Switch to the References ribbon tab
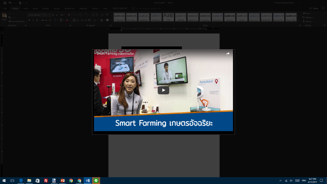 point(69,8)
